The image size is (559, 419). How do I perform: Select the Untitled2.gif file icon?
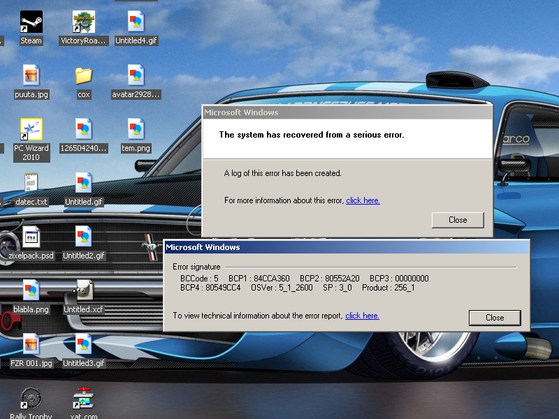(83, 237)
